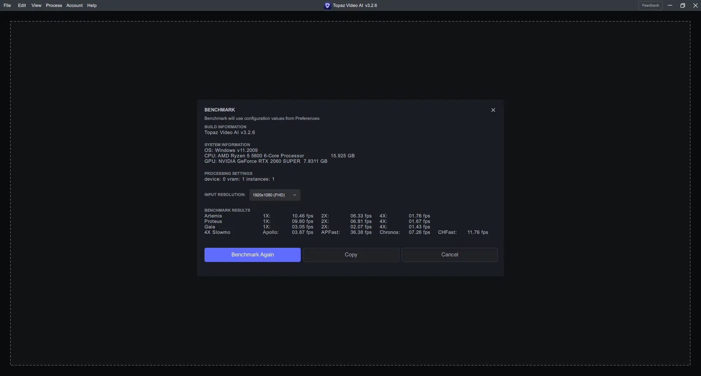Click the Topaz Video AI logo icon

pos(327,5)
